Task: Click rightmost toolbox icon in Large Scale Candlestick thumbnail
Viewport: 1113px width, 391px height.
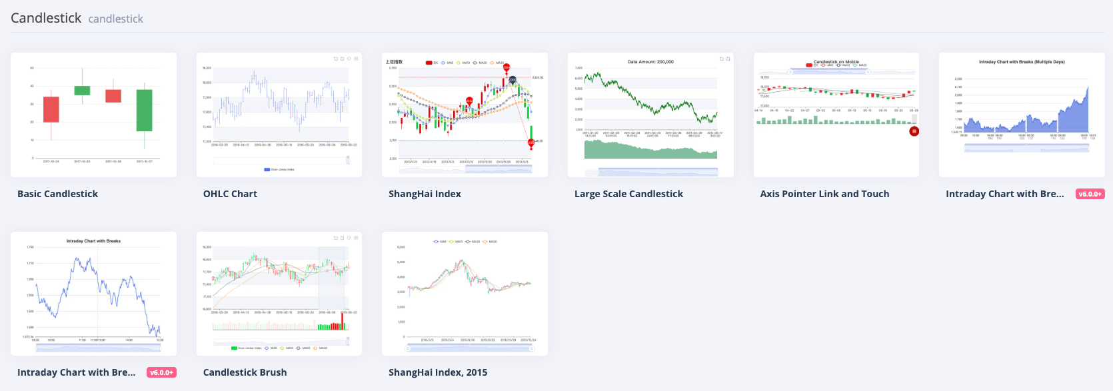Action: (728, 59)
